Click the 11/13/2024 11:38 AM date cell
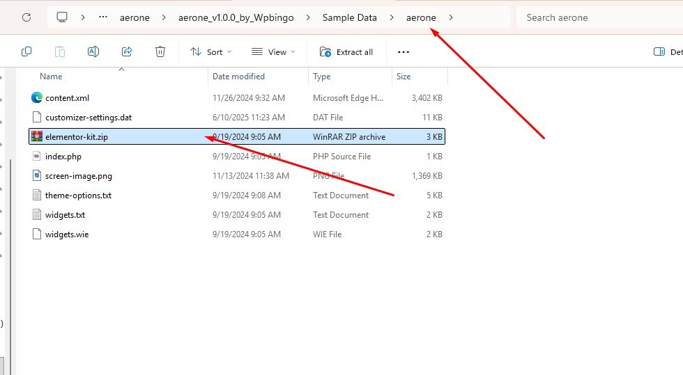683x375 pixels. 250,176
